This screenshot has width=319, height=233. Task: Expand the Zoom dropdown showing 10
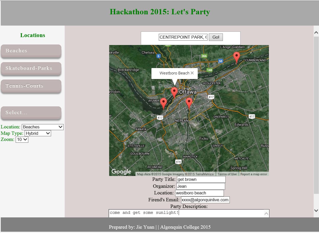pyautogui.click(x=22, y=139)
